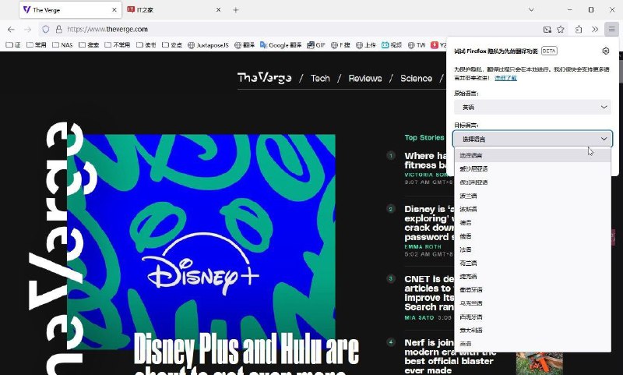Viewport: 623px width, 375px height.
Task: Open the 安卓 bookmark folder
Action: click(172, 45)
